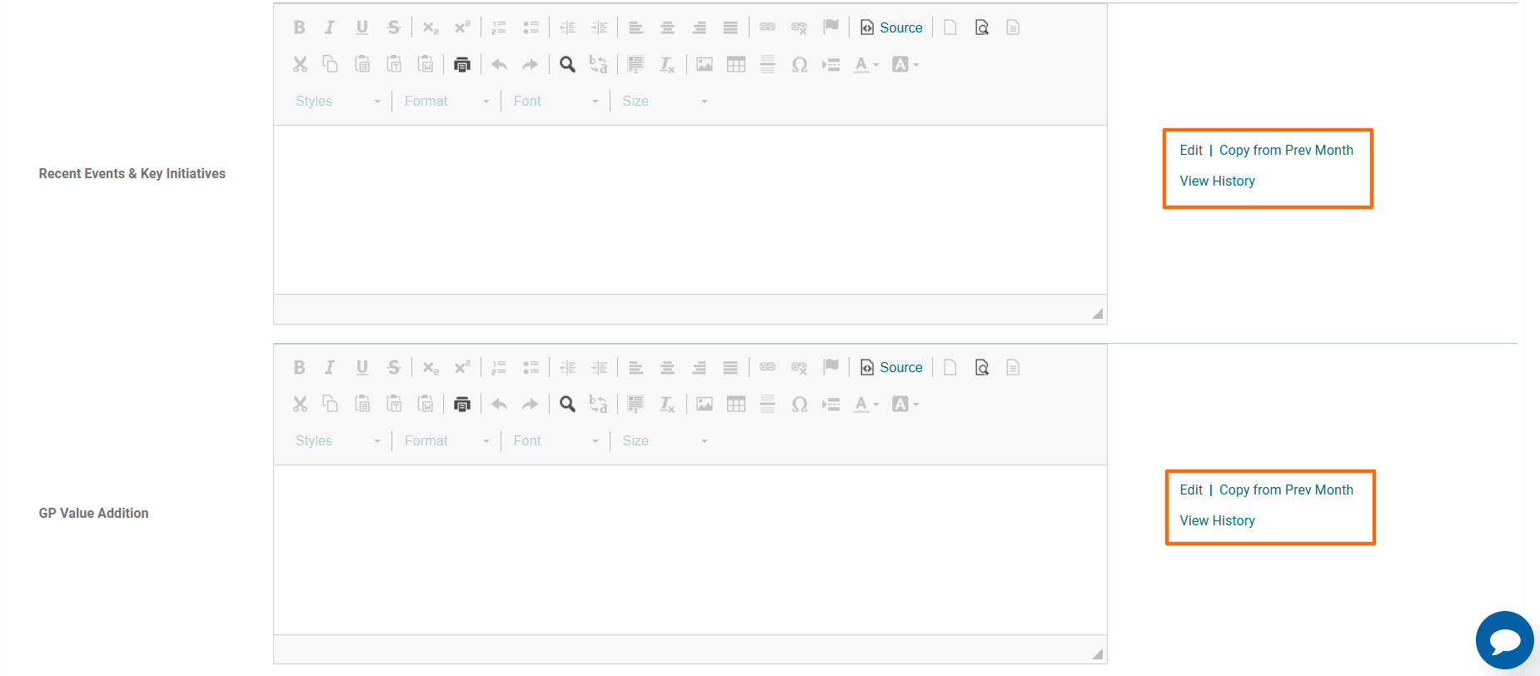Expand Format dropdown in GP Value Addition editor

point(446,440)
